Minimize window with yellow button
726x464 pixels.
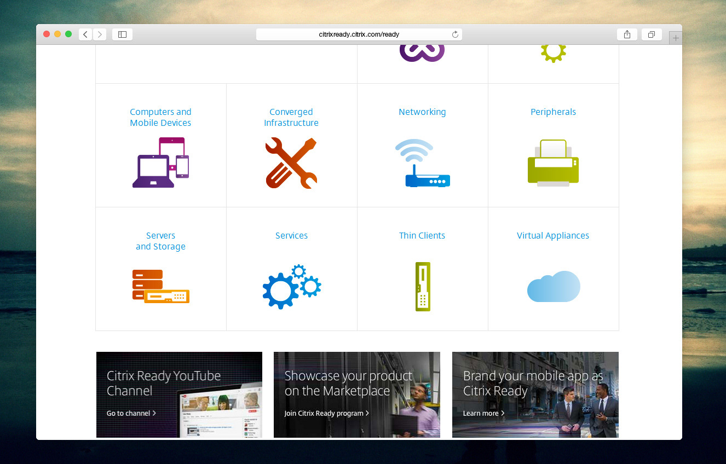coord(57,34)
